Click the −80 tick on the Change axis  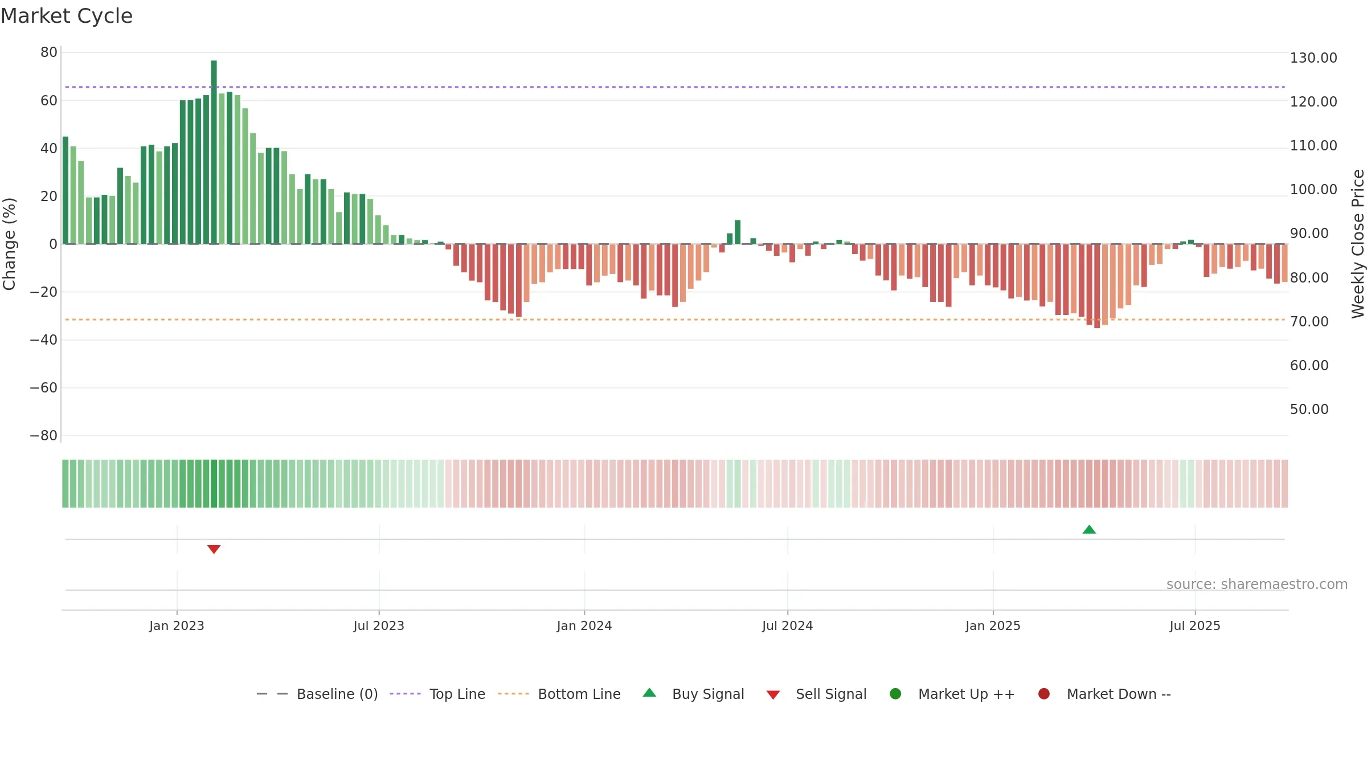pyautogui.click(x=44, y=436)
